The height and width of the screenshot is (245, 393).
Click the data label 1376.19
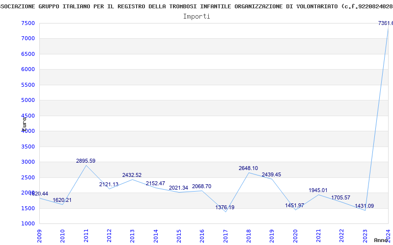click(x=225, y=207)
